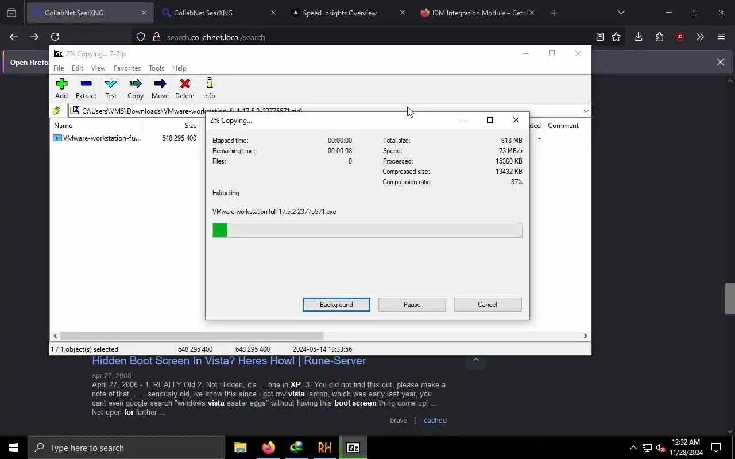Click the Move toolbar icon in 7-Zip
Screen dimensions: 735x459
click(160, 88)
